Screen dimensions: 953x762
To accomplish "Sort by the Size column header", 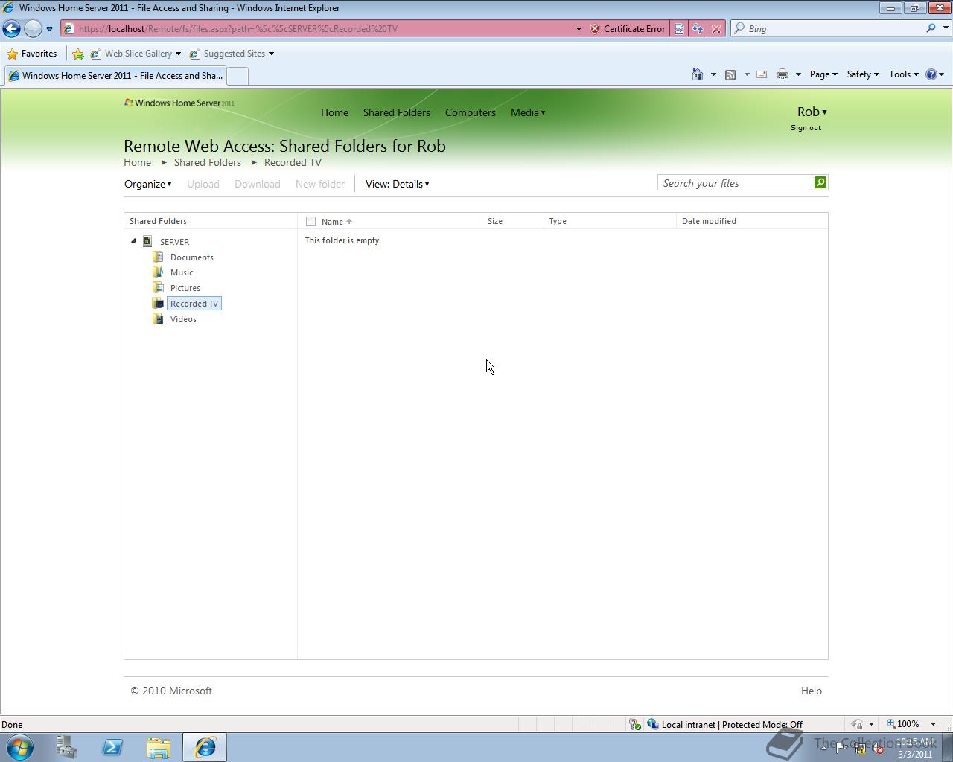I will coord(495,221).
